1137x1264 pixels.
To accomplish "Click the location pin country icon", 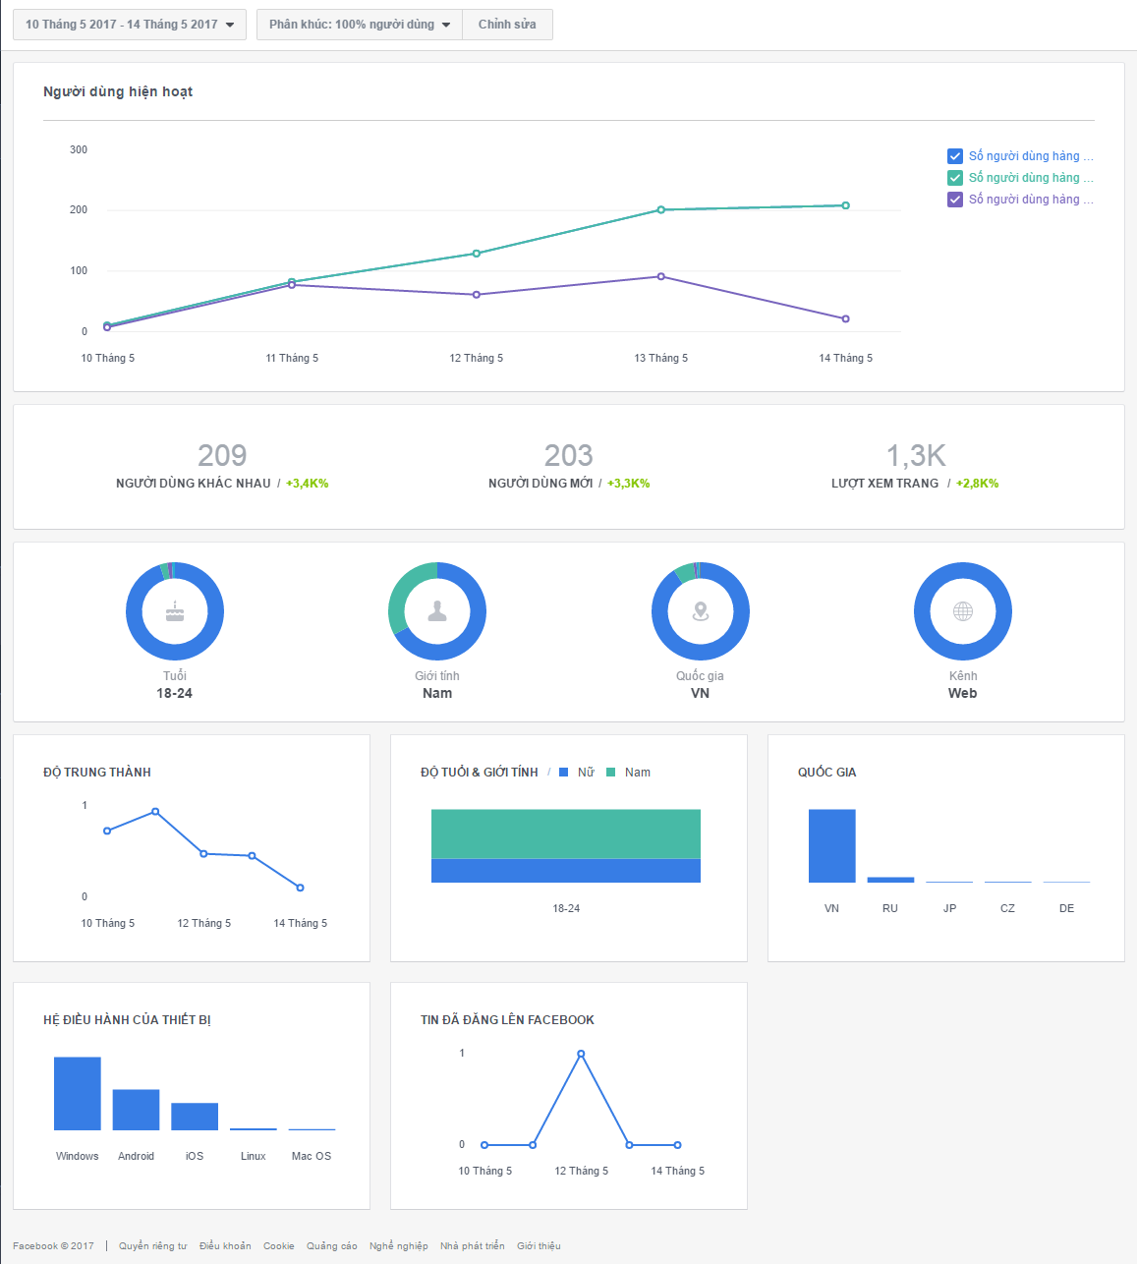I will [701, 611].
